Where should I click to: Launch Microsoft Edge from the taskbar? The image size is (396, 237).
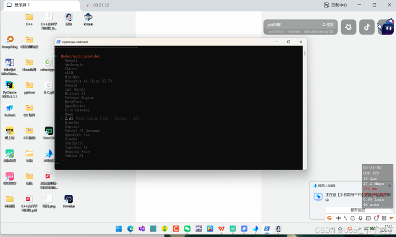[x=130, y=229]
